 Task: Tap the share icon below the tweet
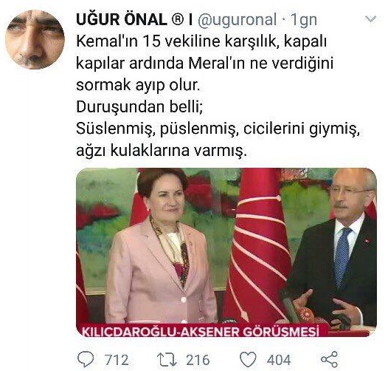tap(329, 359)
